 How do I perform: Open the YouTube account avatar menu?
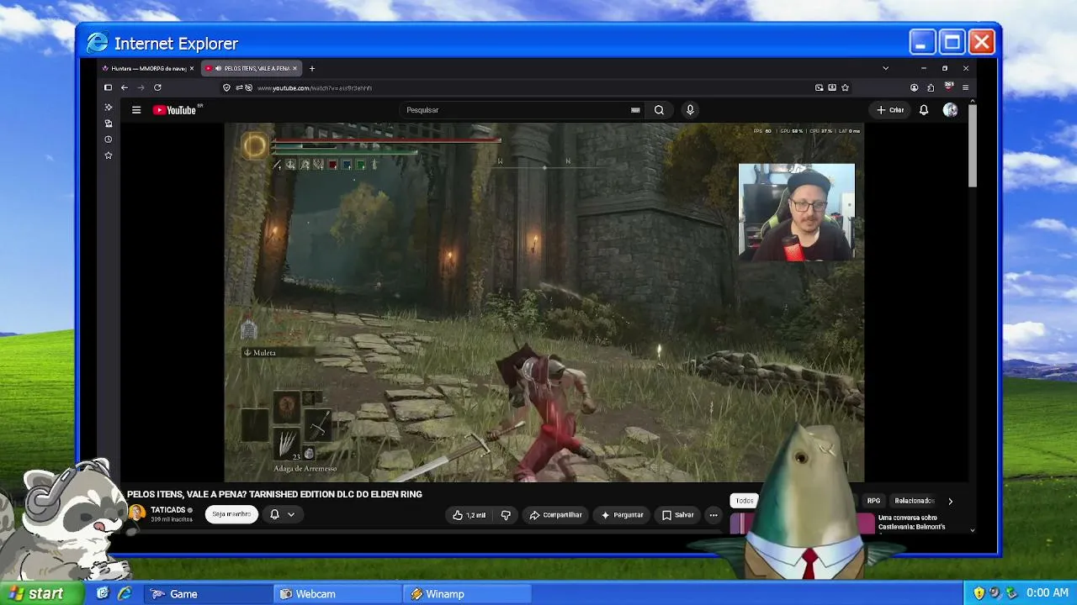point(950,110)
